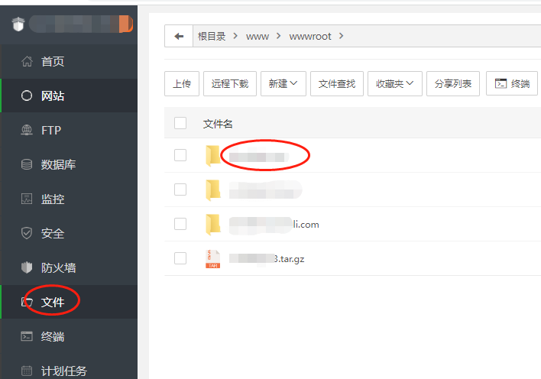Expand the 新建 dropdown
This screenshot has height=379, width=541.
click(283, 83)
